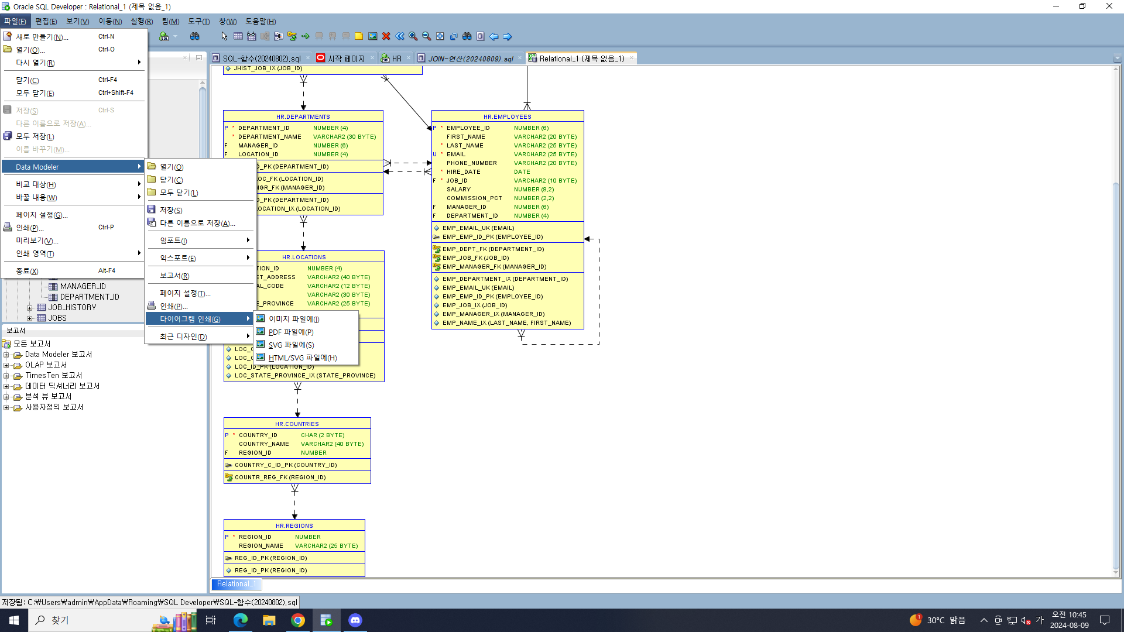Click the Zoom In magnifier toolbar icon
Viewport: 1124px width, 632px height.
[x=413, y=36]
